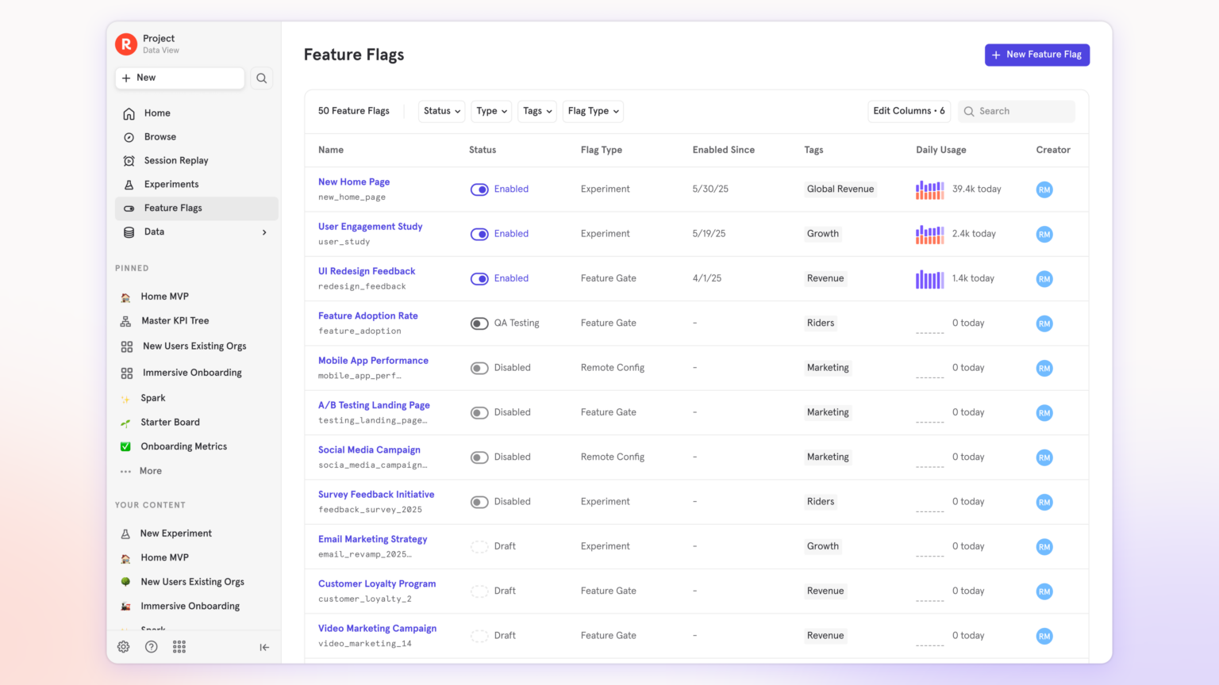Click the search magnifier beside the New button
Viewport: 1219px width, 685px height.
(x=262, y=78)
